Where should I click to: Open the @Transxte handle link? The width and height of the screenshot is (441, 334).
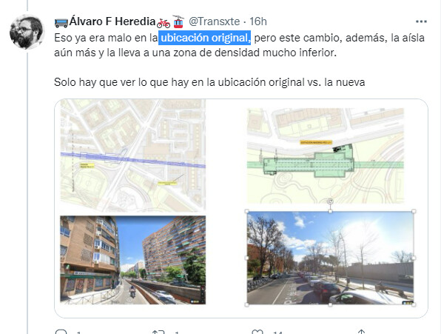pos(214,21)
